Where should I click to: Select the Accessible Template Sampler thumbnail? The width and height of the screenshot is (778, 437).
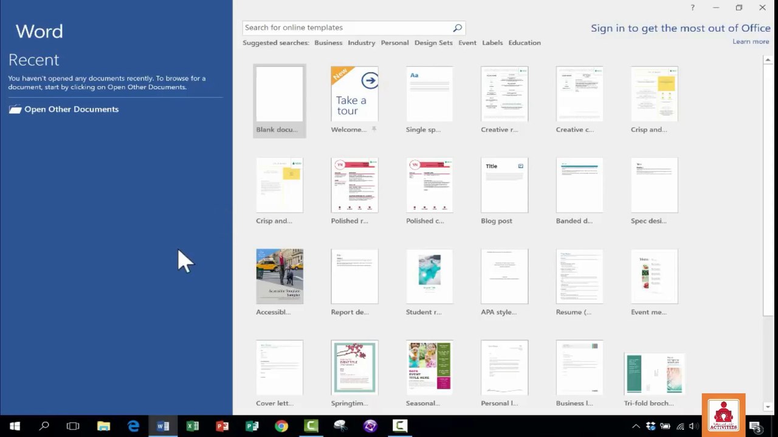[280, 276]
